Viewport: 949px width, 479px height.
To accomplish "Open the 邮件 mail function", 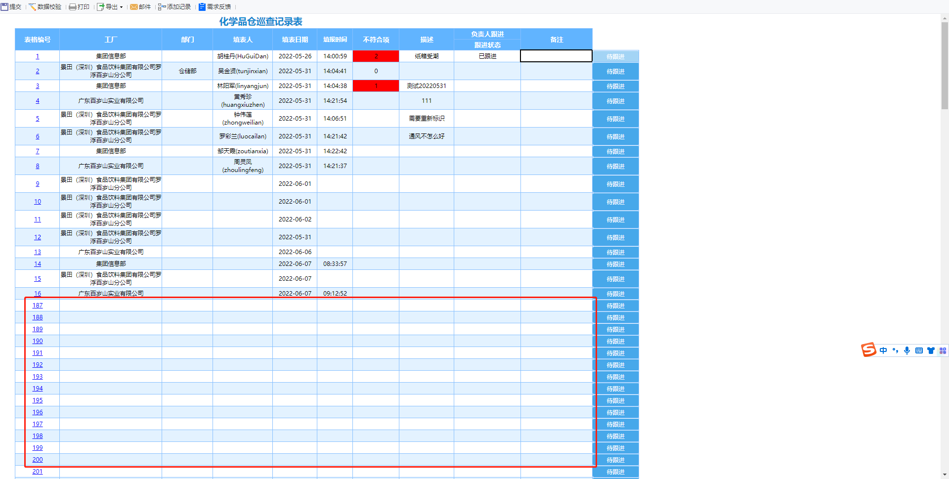I will [x=140, y=7].
